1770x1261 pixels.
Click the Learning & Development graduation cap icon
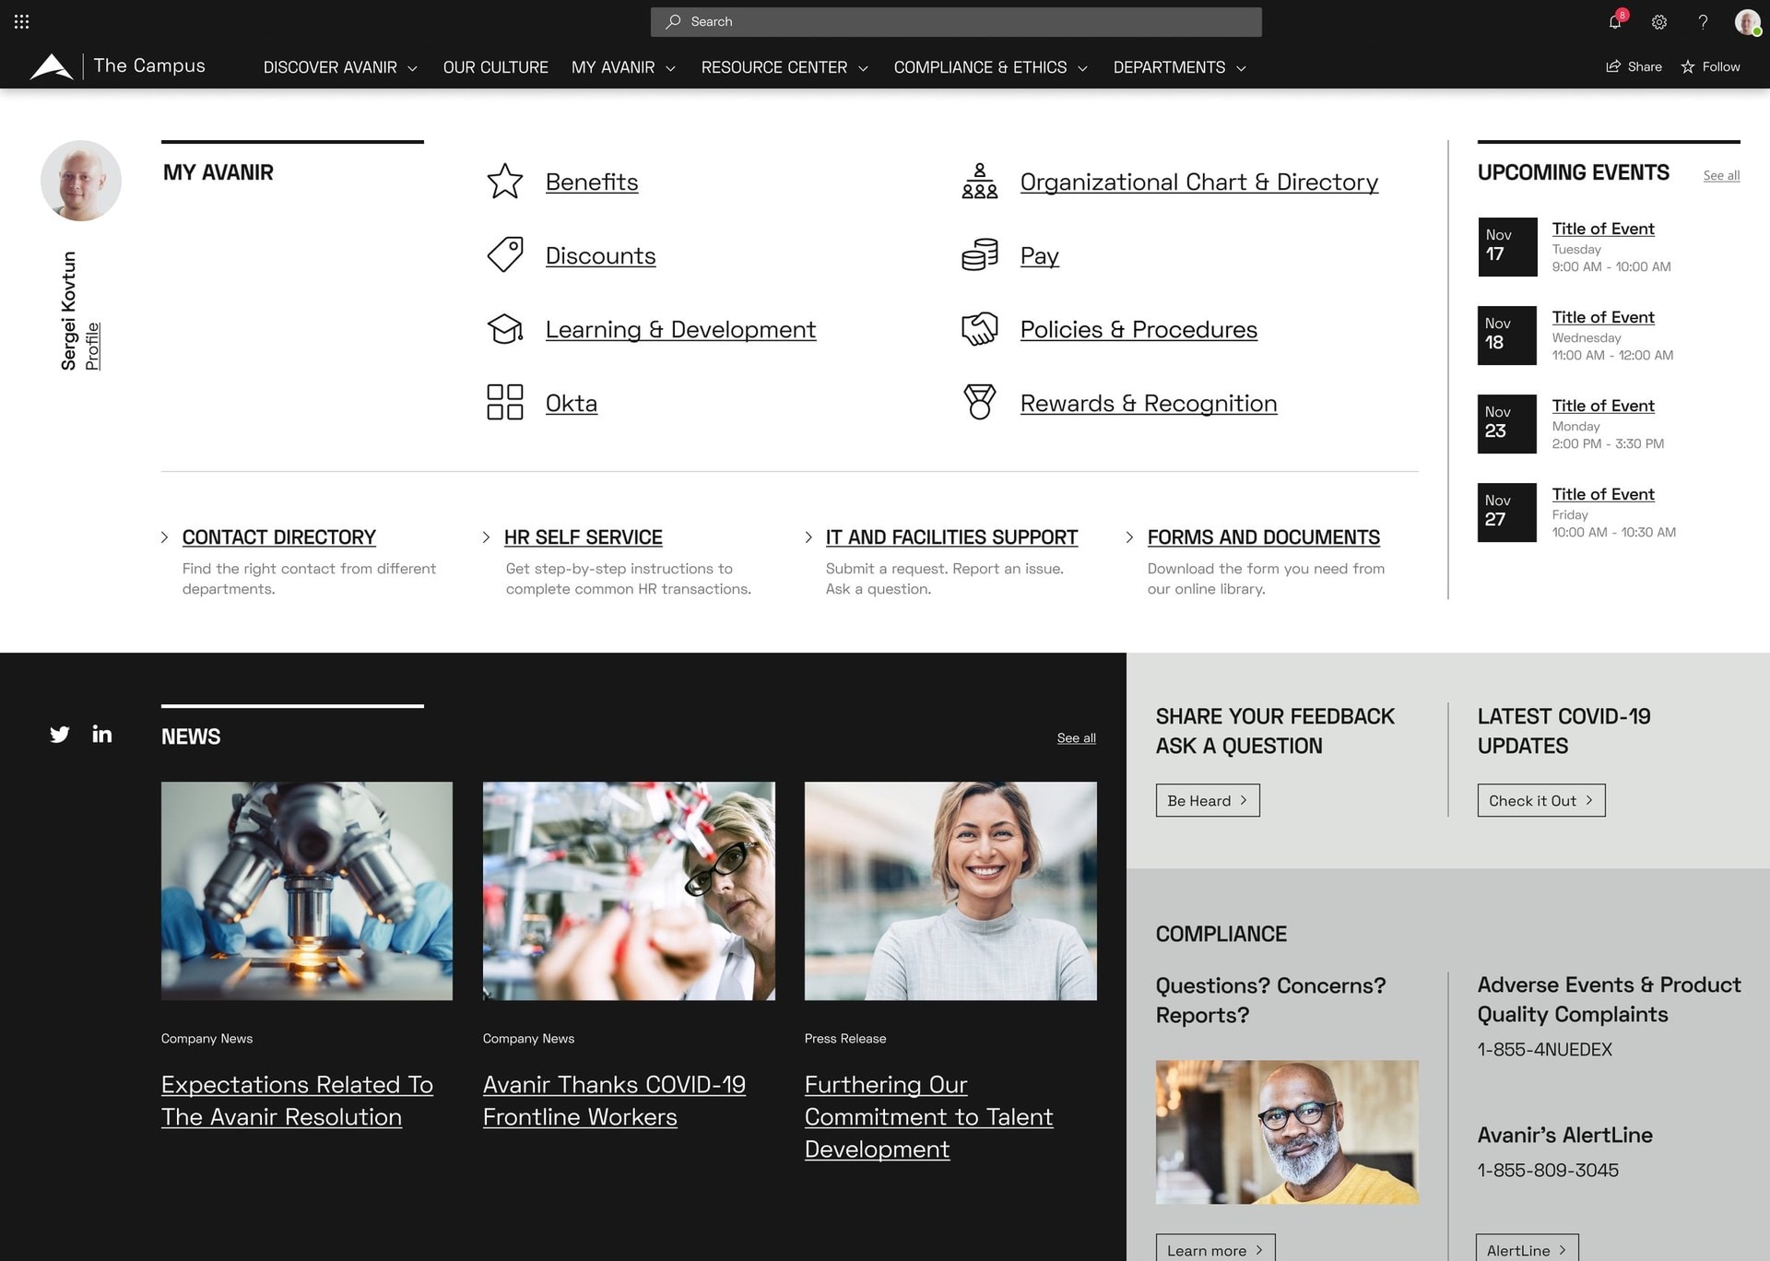[x=505, y=329]
